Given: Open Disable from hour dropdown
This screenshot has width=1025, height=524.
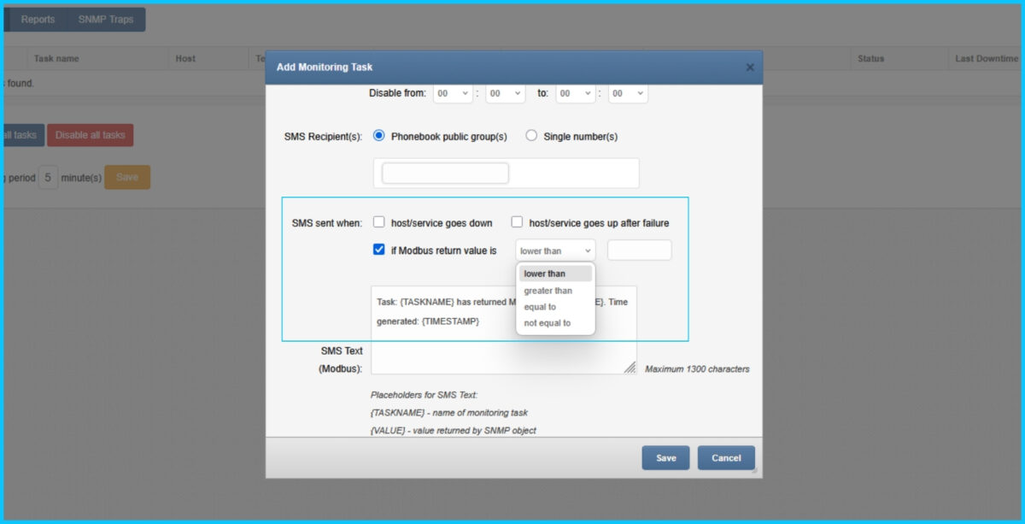Looking at the screenshot, I should 453,93.
